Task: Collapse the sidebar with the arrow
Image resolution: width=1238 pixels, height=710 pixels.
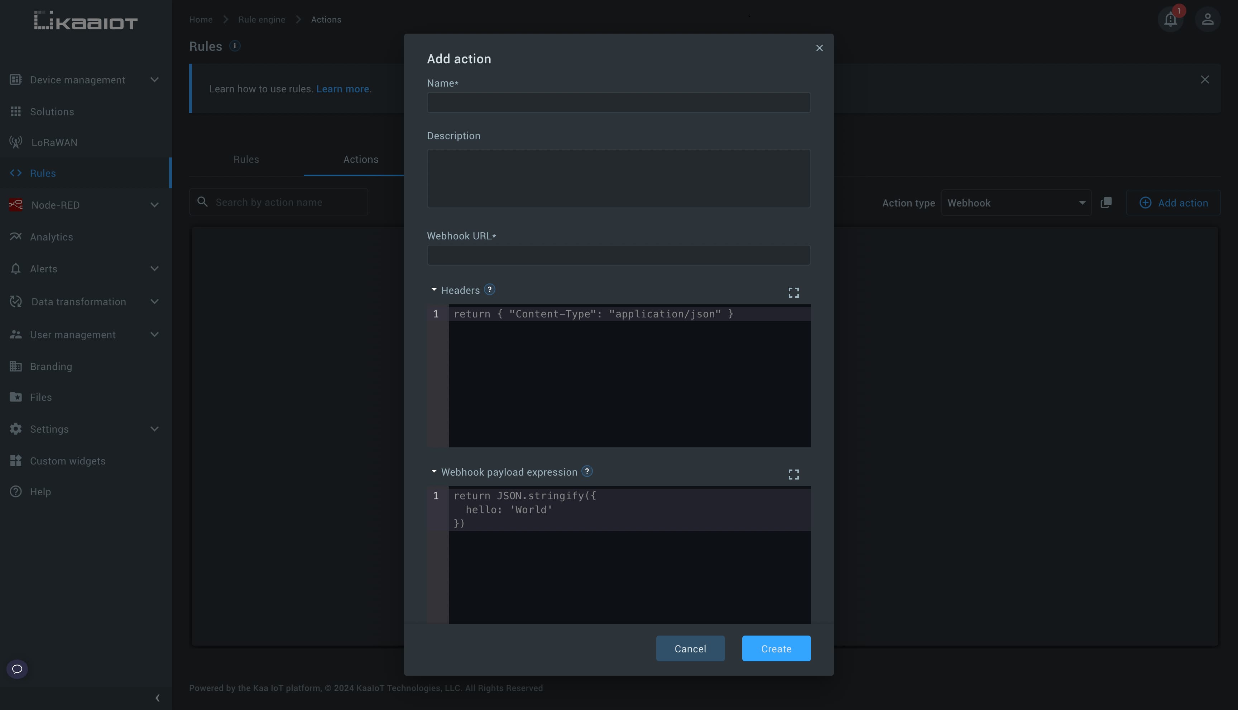Action: [157, 698]
